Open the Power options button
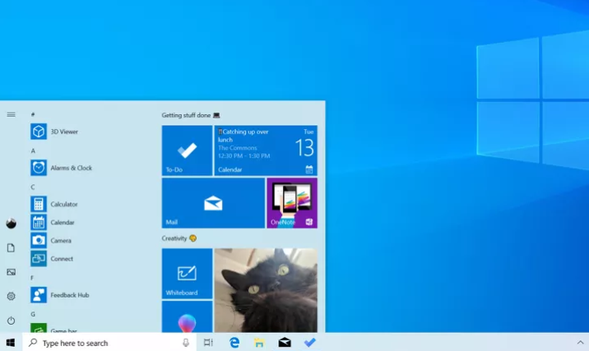This screenshot has height=351, width=589. pos(12,321)
